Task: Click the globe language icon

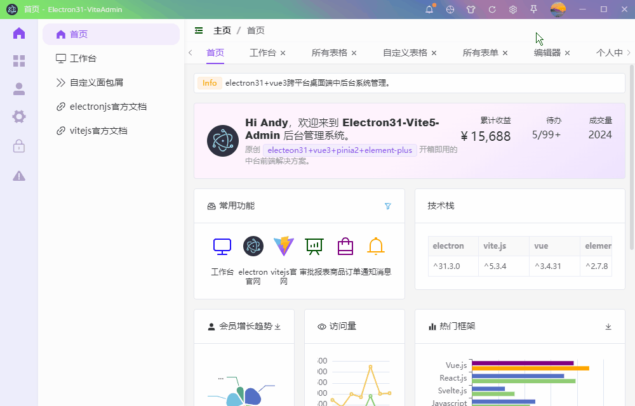Action: click(x=450, y=10)
